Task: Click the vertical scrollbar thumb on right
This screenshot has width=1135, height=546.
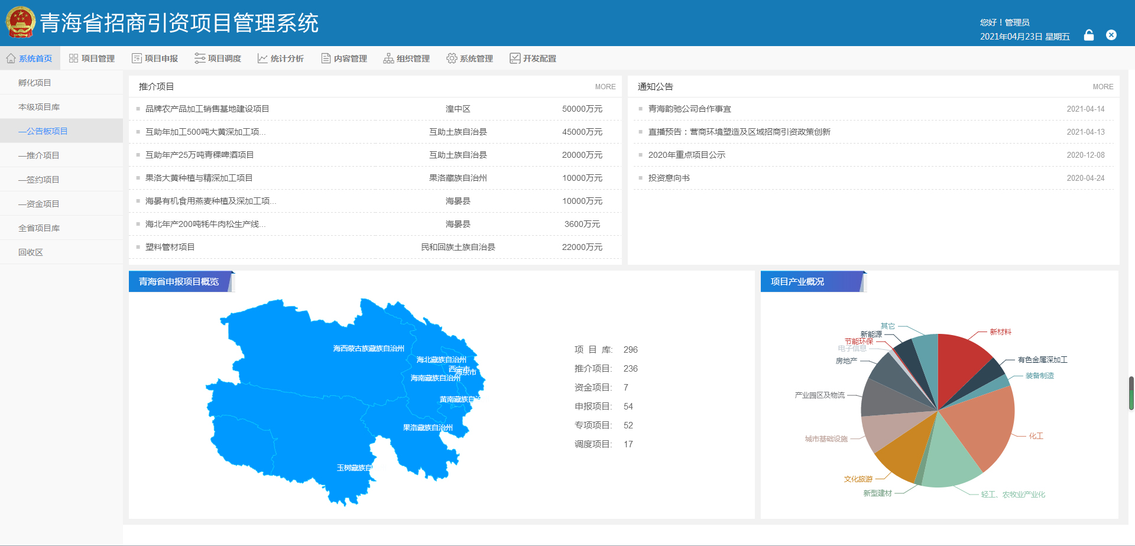Action: 1131,393
